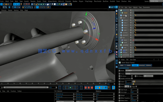This screenshot has width=163, height=102.
Task: Open the Mode dropdown in Cloner attributes
Action: tap(144, 70)
